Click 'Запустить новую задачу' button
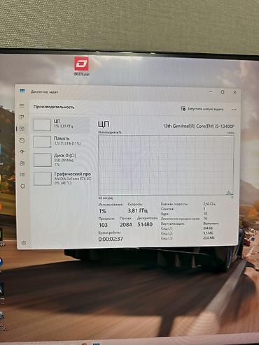259x345 pixels. pyautogui.click(x=202, y=109)
